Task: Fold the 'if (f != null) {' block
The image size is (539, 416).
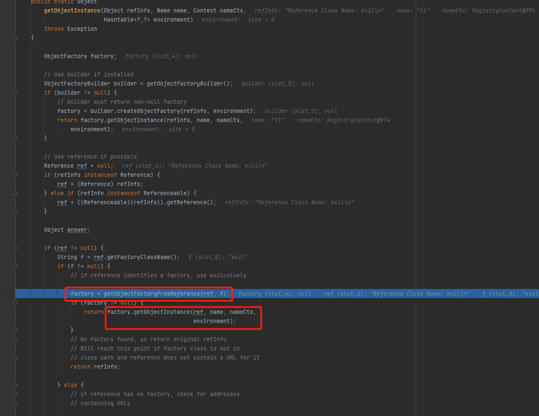Action: 15,266
